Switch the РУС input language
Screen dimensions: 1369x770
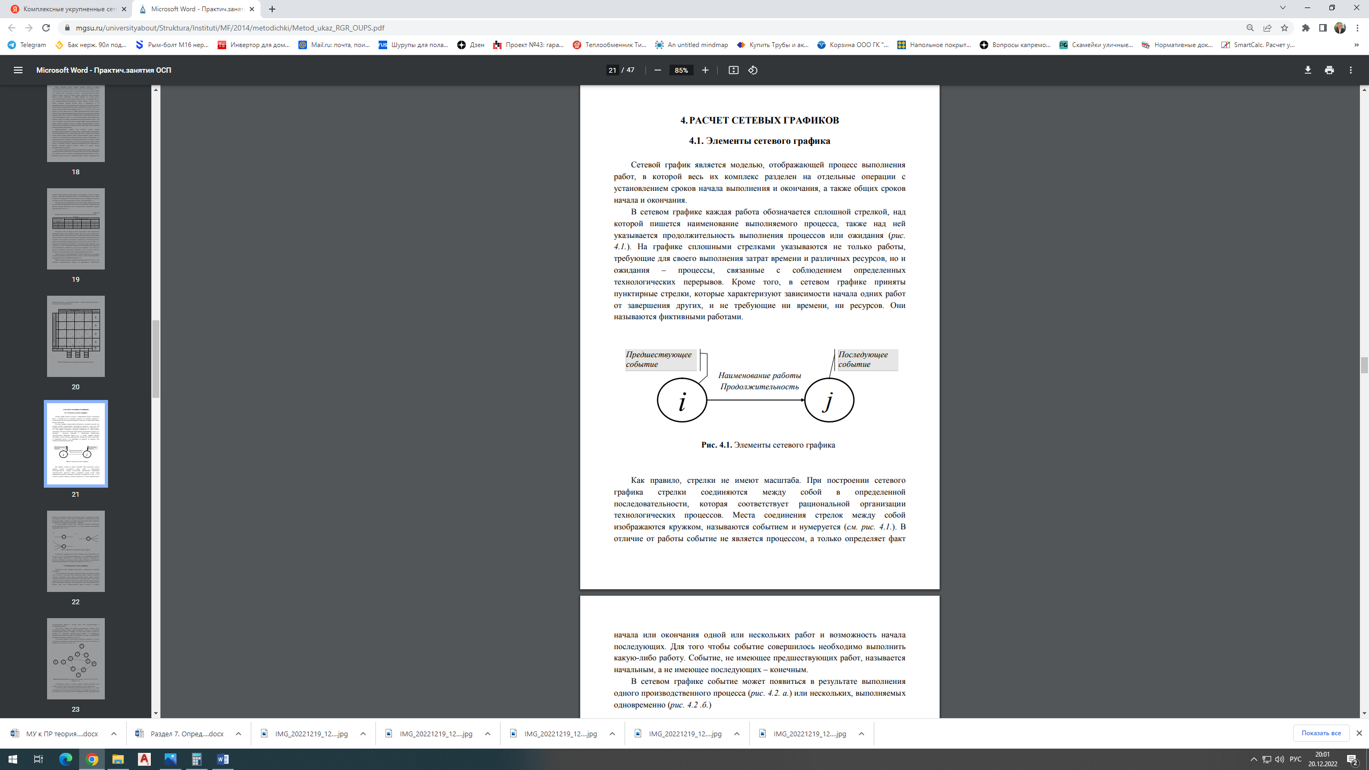pyautogui.click(x=1296, y=759)
